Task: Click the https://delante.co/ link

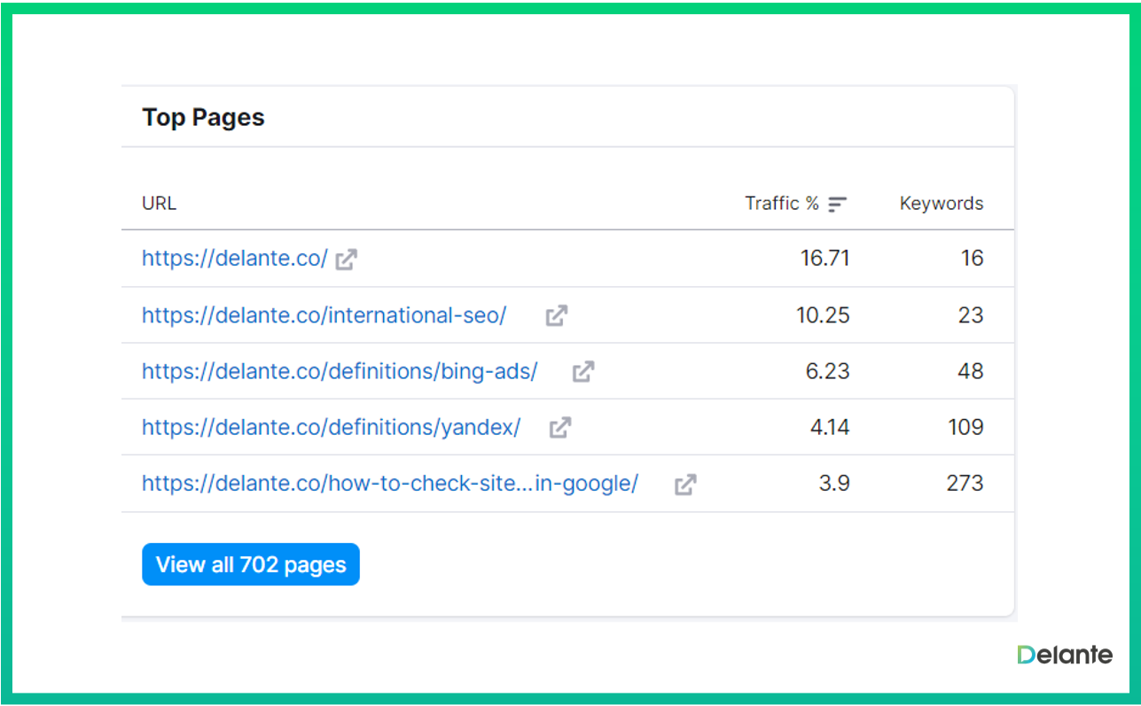Action: pyautogui.click(x=235, y=259)
